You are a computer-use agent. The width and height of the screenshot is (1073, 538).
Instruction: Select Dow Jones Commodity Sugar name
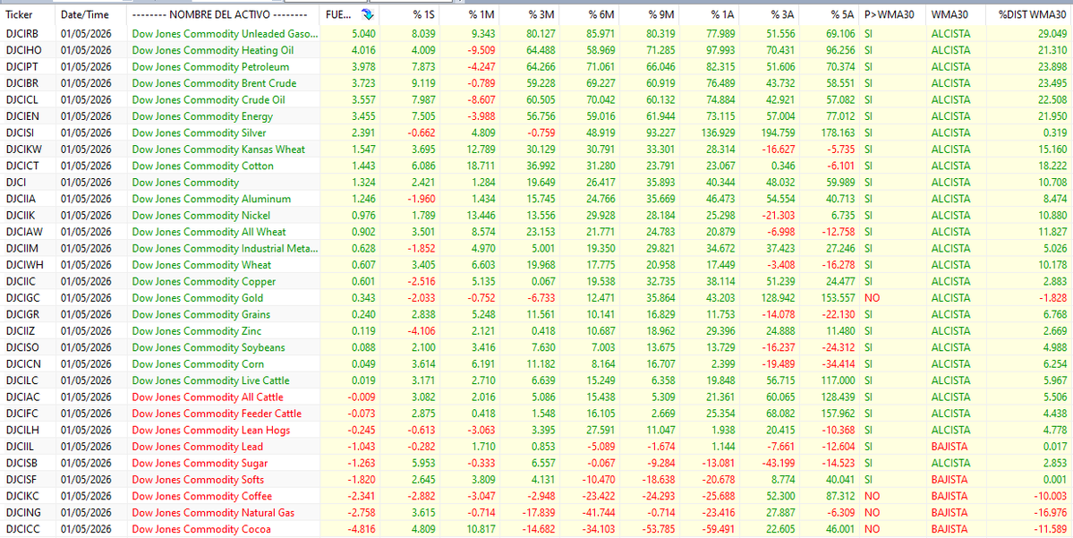tap(200, 463)
